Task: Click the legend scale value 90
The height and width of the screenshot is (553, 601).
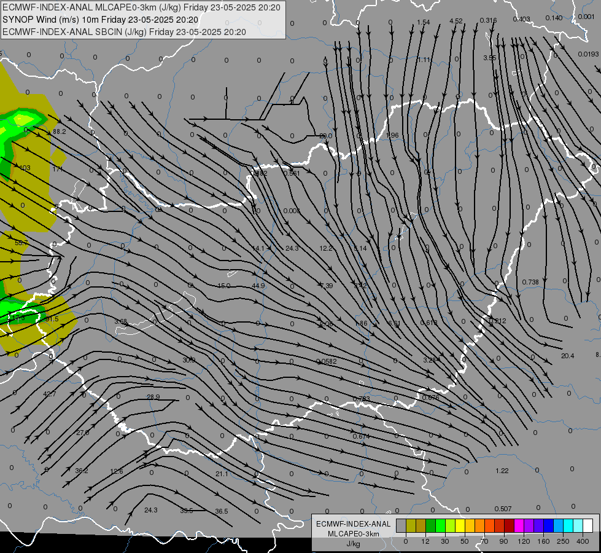Action: (x=503, y=541)
